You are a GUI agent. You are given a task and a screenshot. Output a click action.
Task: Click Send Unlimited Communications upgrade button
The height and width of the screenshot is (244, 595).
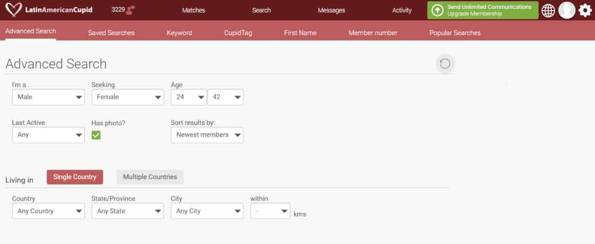(483, 10)
